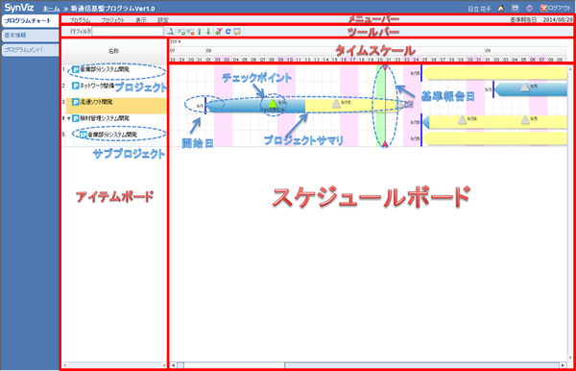Open the 設定 menu

pyautogui.click(x=163, y=20)
